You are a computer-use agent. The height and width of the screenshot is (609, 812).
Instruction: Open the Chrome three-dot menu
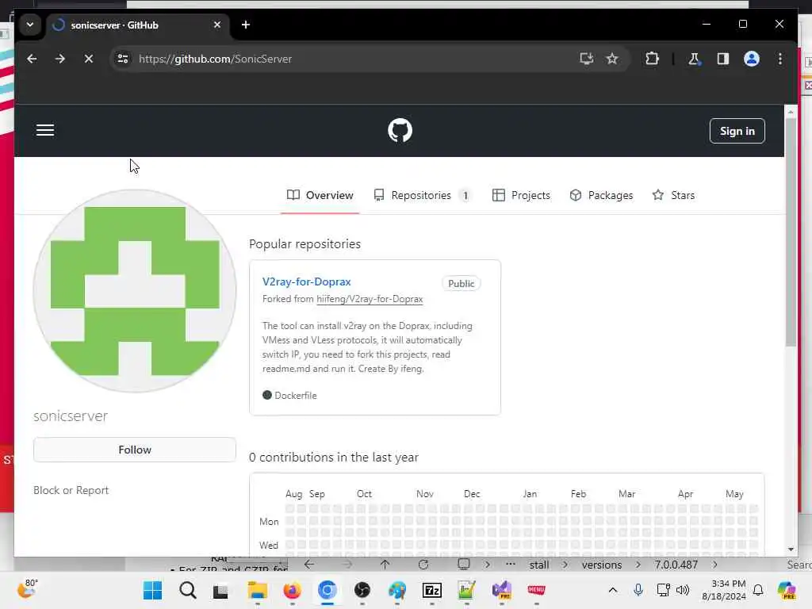[780, 59]
